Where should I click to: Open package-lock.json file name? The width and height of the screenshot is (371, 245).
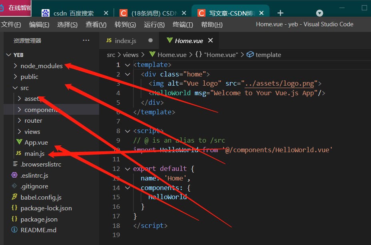click(x=46, y=208)
